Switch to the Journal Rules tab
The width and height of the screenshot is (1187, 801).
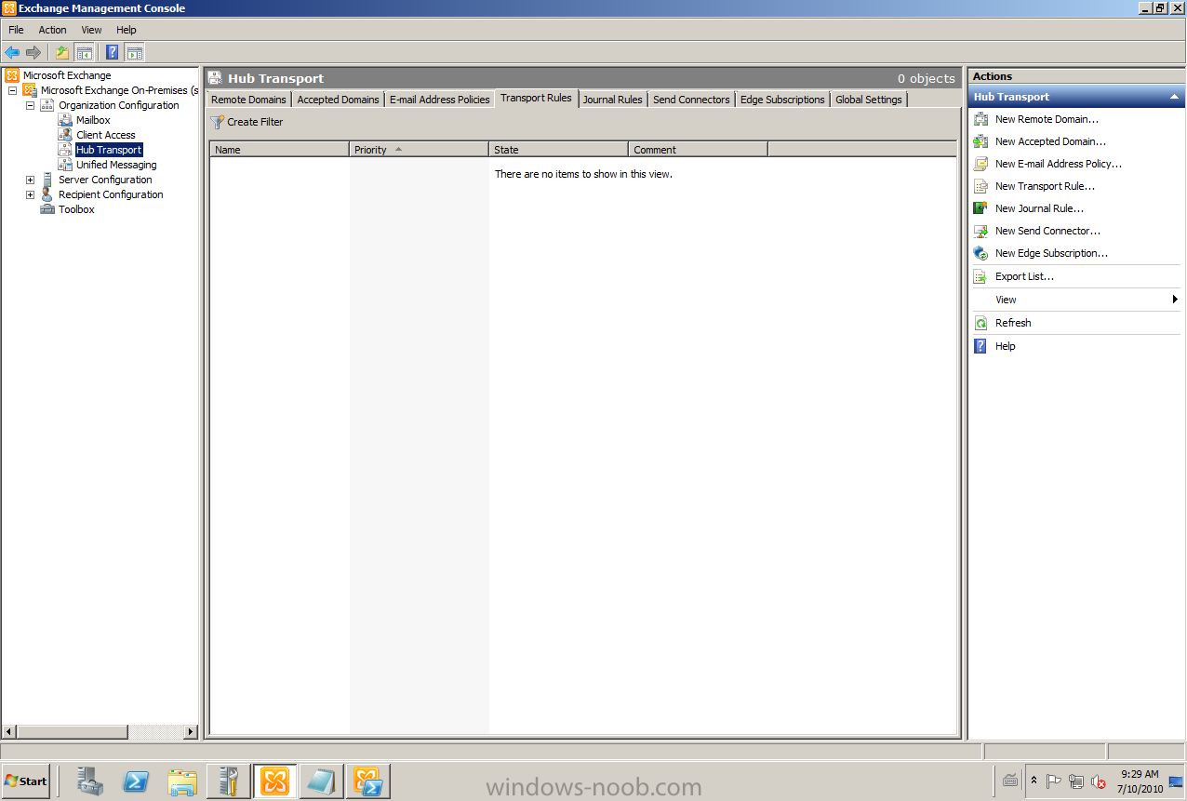click(612, 100)
